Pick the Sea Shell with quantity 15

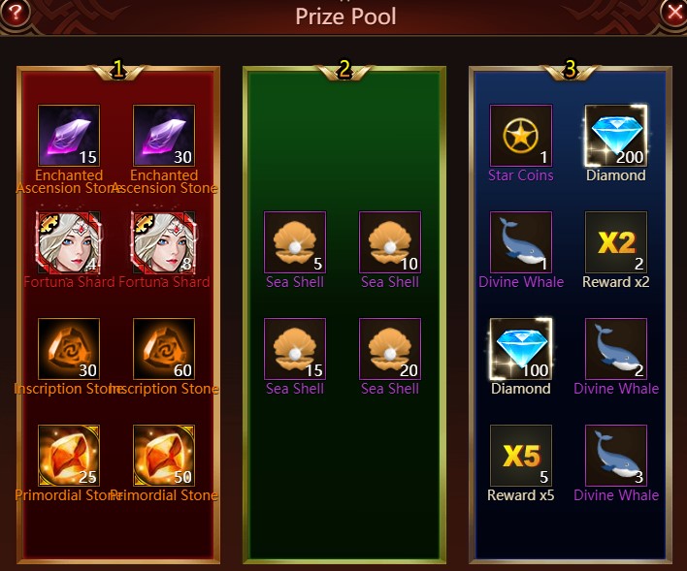[295, 349]
